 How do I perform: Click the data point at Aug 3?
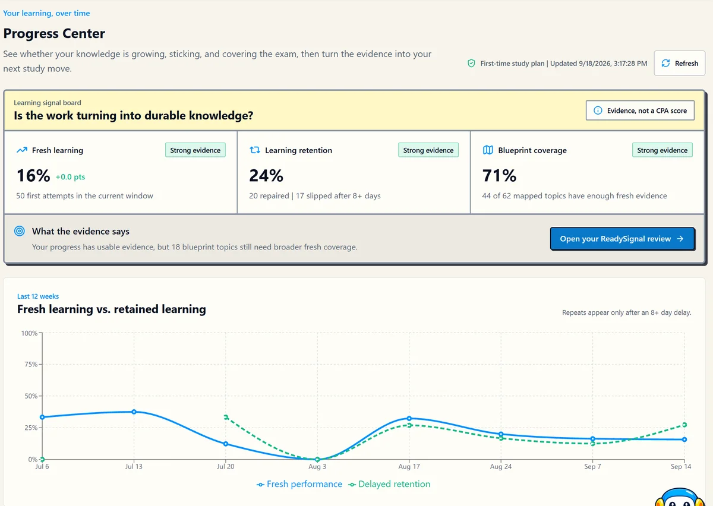[x=317, y=459]
